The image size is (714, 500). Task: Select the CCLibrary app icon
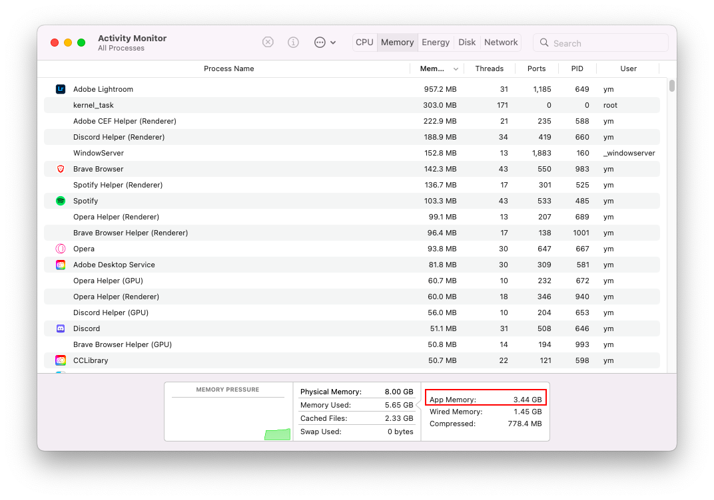click(61, 360)
